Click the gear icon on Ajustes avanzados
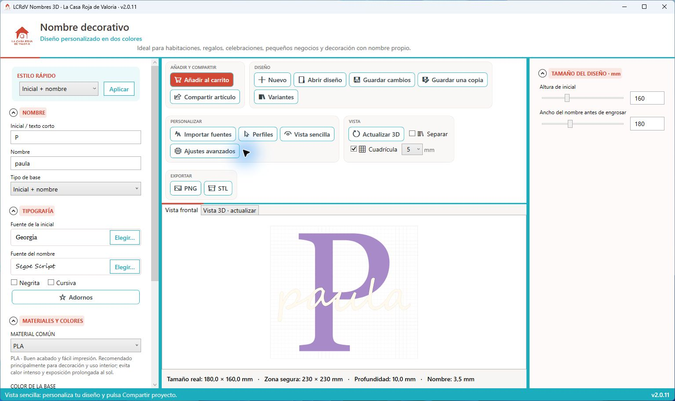This screenshot has height=401, width=675. click(178, 151)
